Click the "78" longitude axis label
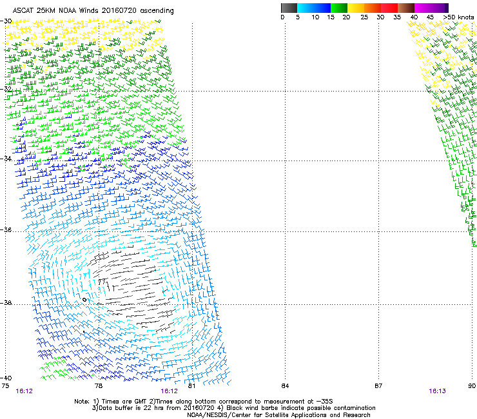Viewport: 477px width, 419px height. [x=99, y=386]
